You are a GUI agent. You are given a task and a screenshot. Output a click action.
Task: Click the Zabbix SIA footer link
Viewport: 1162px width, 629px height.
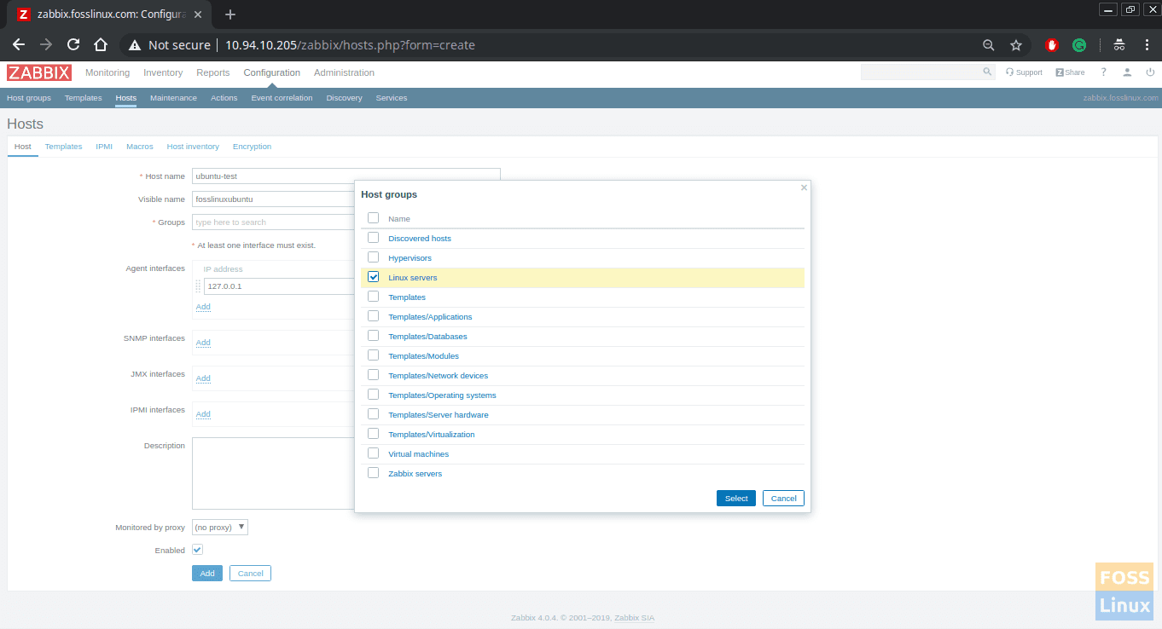635,618
